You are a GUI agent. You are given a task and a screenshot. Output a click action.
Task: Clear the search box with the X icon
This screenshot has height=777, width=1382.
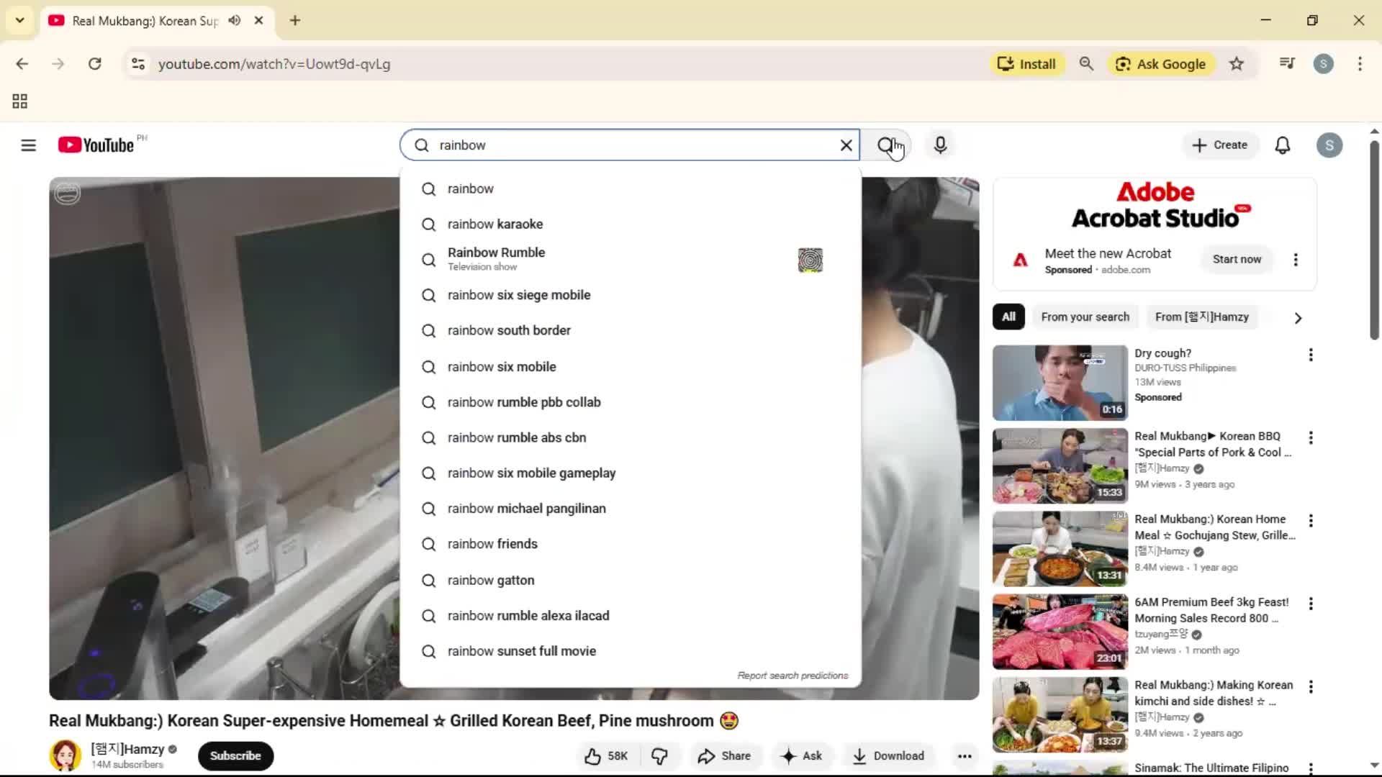click(846, 145)
